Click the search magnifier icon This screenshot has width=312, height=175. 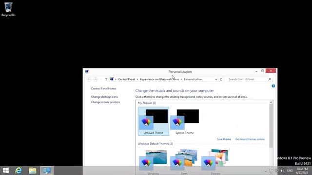click(x=270, y=79)
